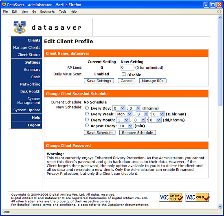The width and height of the screenshot is (224, 216).
Task: Click the Firefox throbber activity icon
Action: (219, 11)
